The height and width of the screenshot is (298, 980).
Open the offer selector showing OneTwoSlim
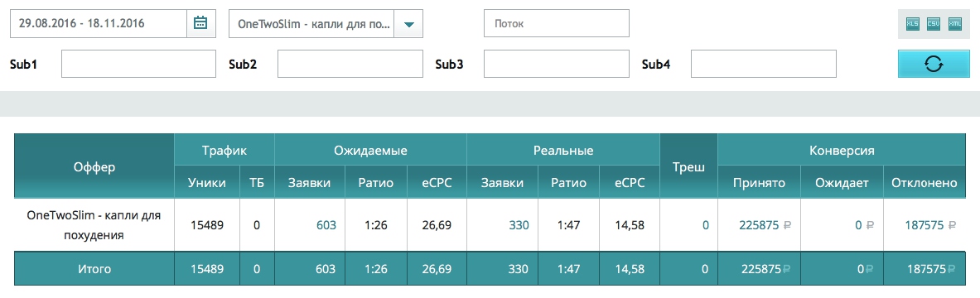click(311, 24)
